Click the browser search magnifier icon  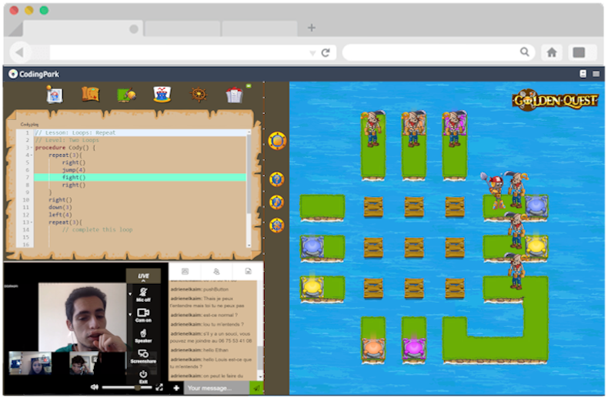pos(525,52)
